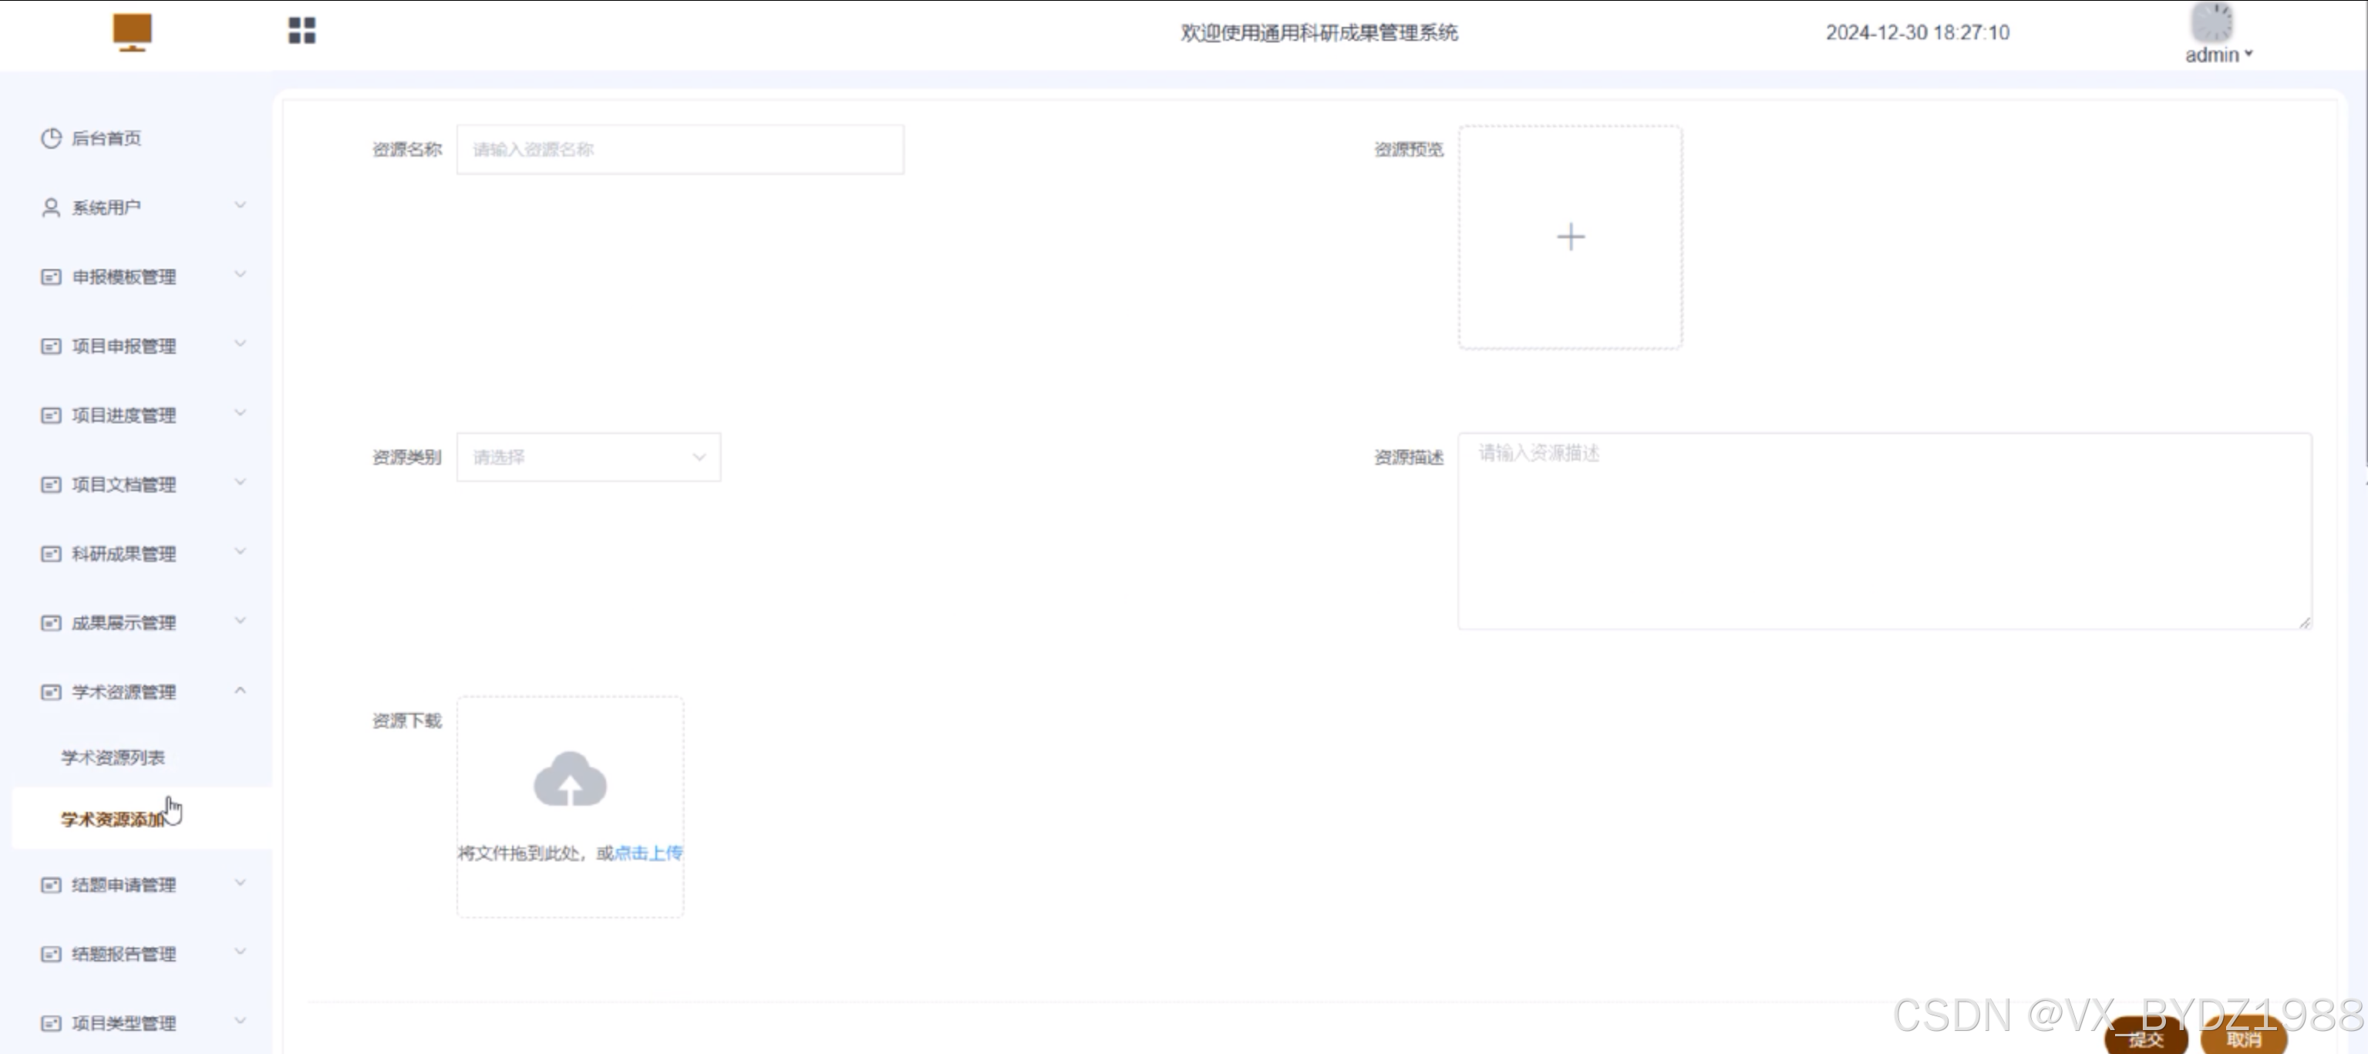
Task: Click the icon beside 科研成果管理
Action: tap(51, 553)
